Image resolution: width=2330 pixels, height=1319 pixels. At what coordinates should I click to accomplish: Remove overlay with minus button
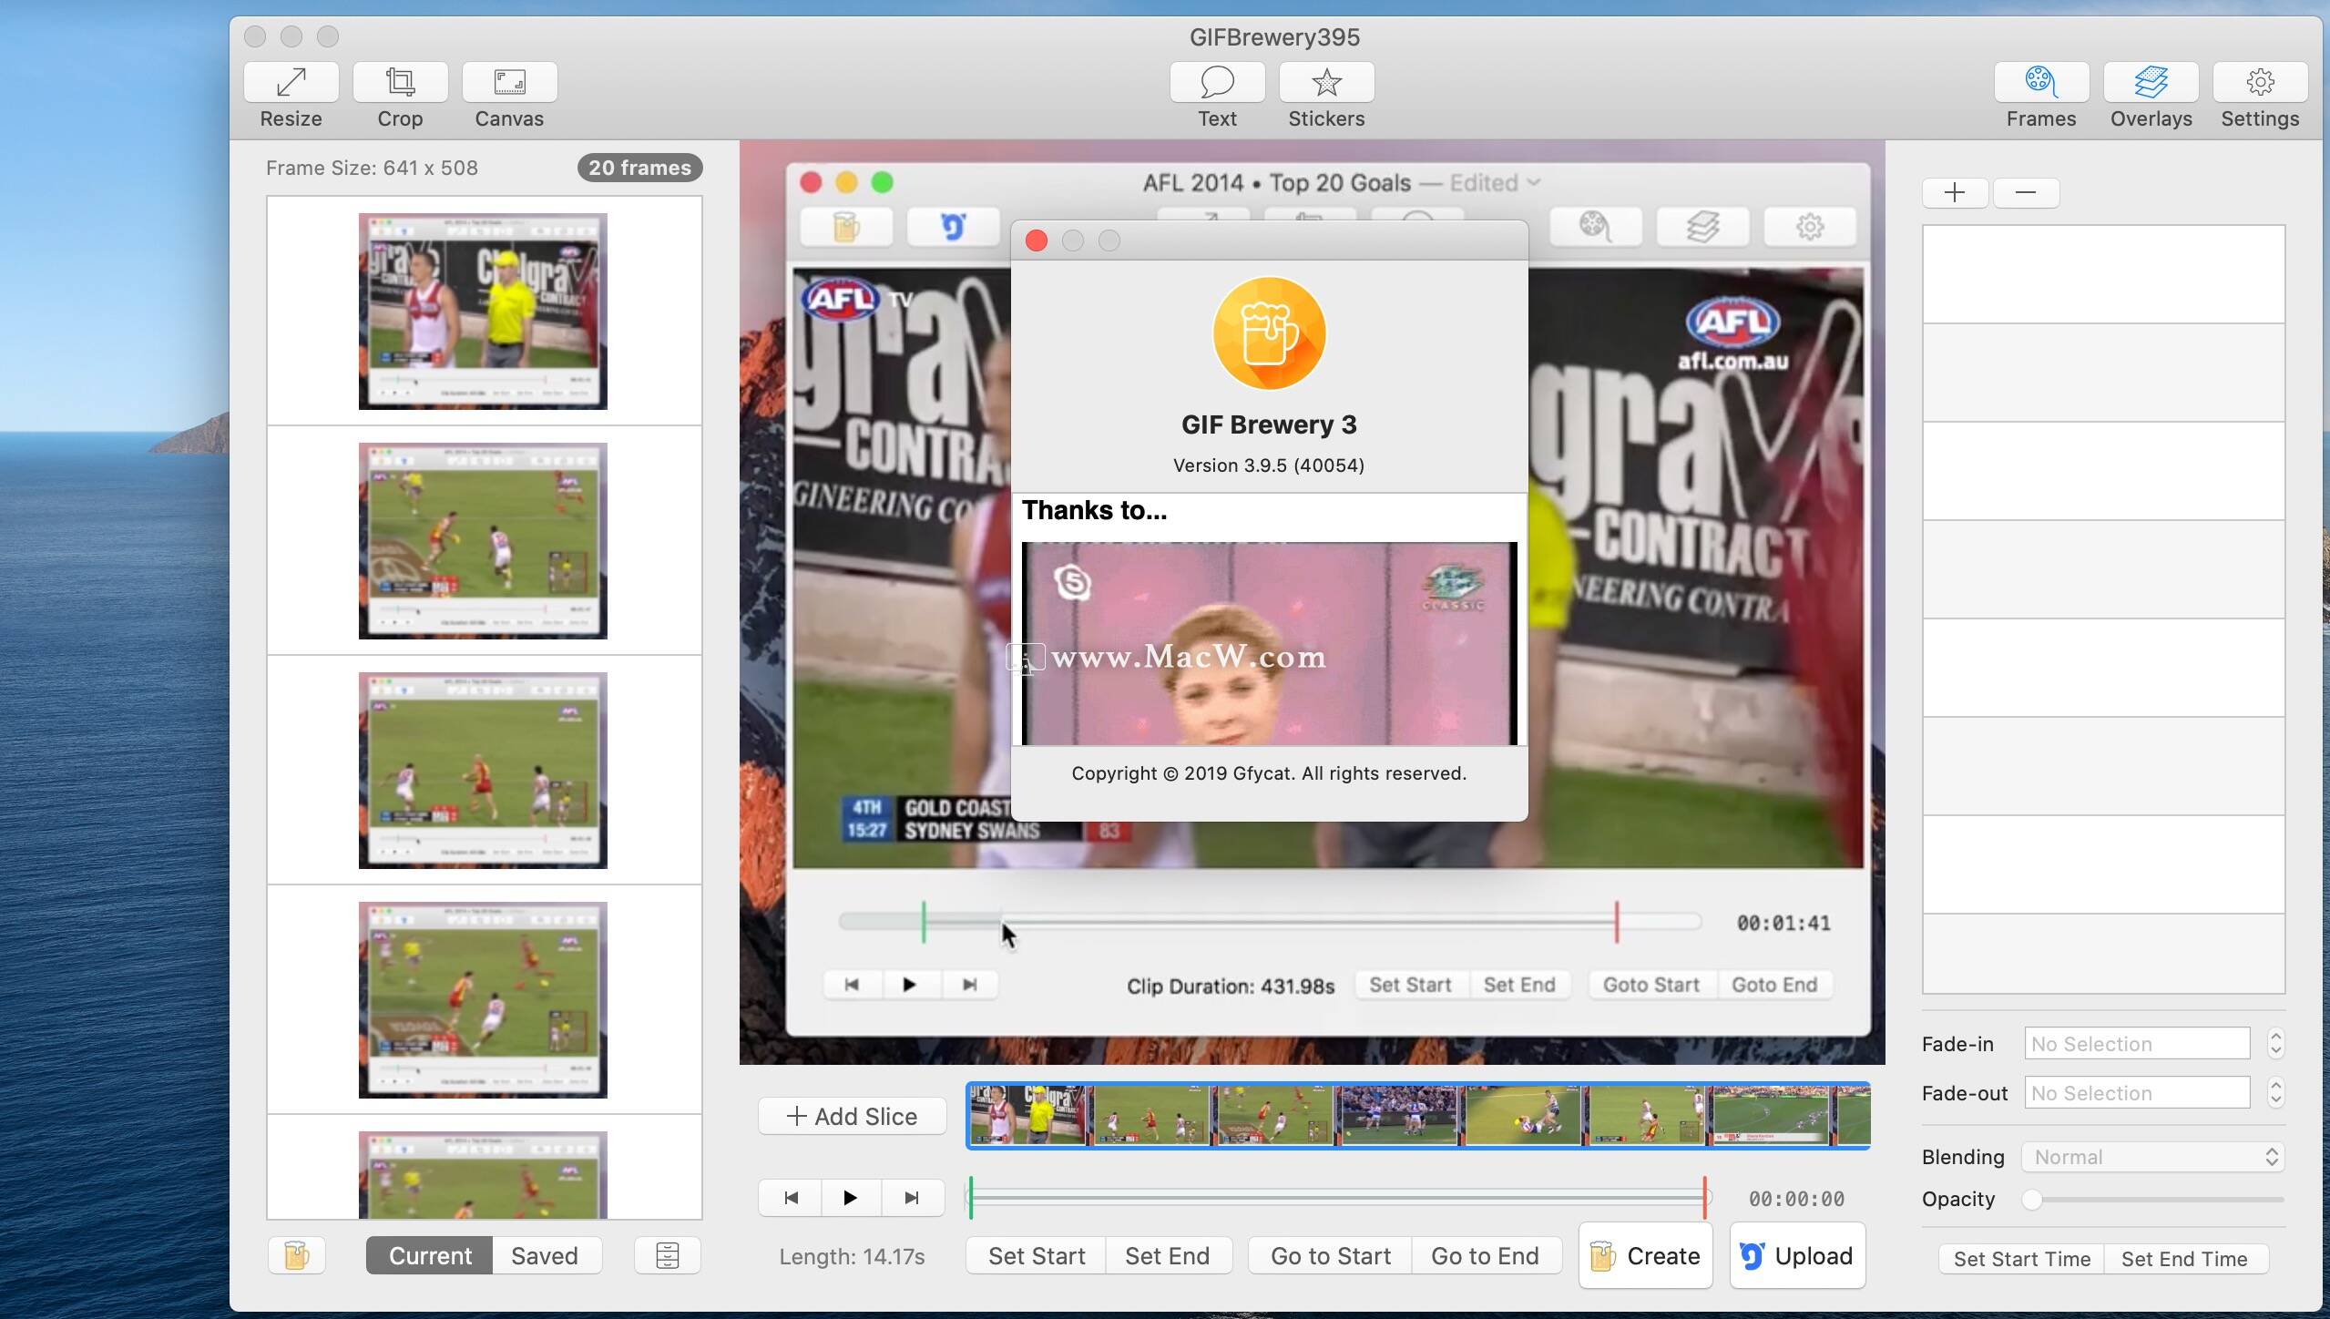(2026, 192)
